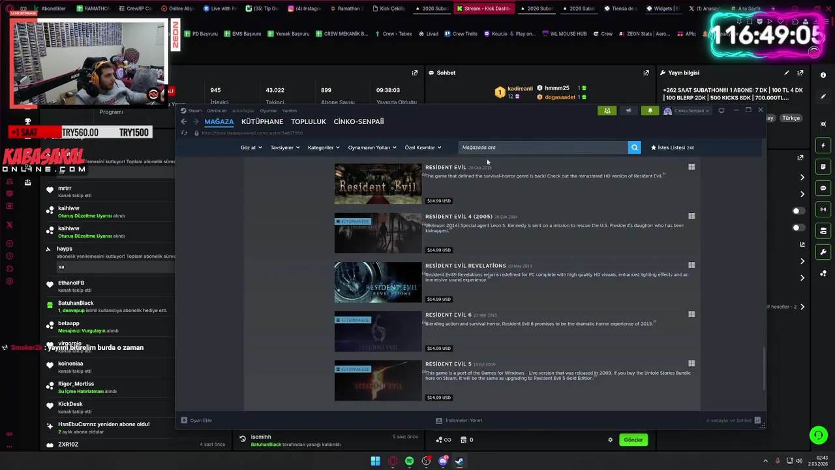Expand the Tavsiyeler dropdown
This screenshot has height=470, width=835.
tap(285, 148)
